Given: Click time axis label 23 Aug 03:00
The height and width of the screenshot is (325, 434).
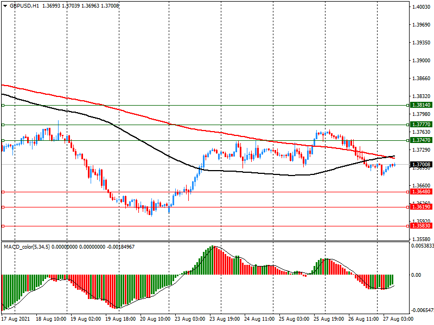Looking at the screenshot, I should pyautogui.click(x=190, y=319).
